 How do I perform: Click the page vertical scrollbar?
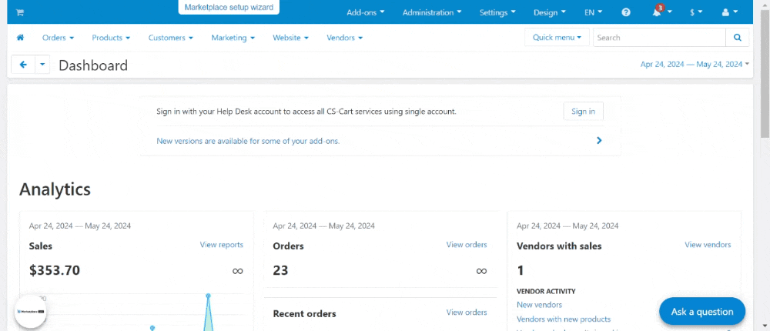[x=765, y=74]
